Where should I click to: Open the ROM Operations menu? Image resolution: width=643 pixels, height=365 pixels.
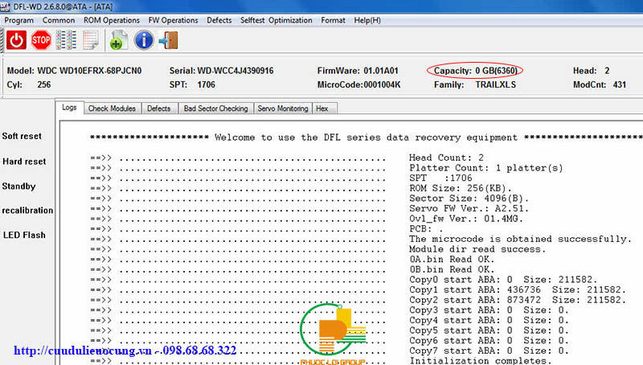pyautogui.click(x=111, y=19)
